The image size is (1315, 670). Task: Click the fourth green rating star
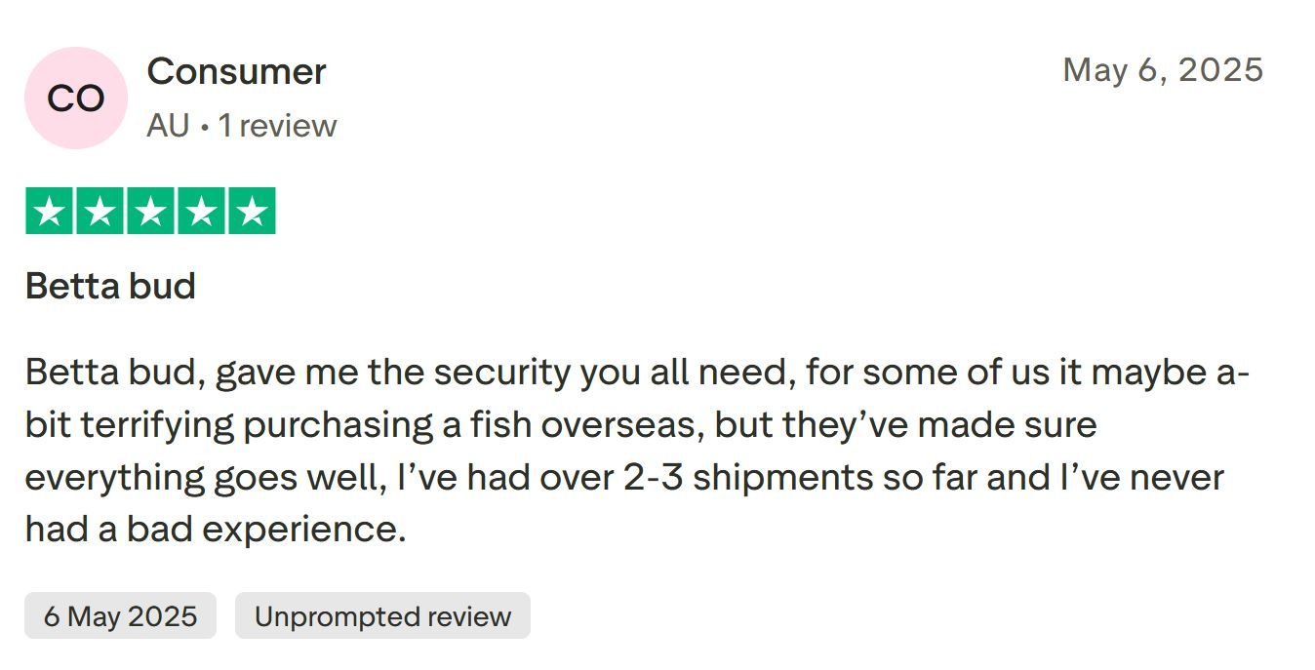pos(202,211)
